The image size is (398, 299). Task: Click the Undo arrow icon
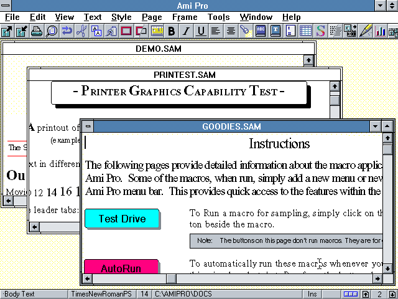point(67,31)
